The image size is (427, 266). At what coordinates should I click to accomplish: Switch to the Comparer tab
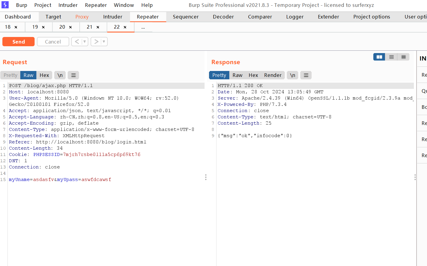tap(260, 17)
